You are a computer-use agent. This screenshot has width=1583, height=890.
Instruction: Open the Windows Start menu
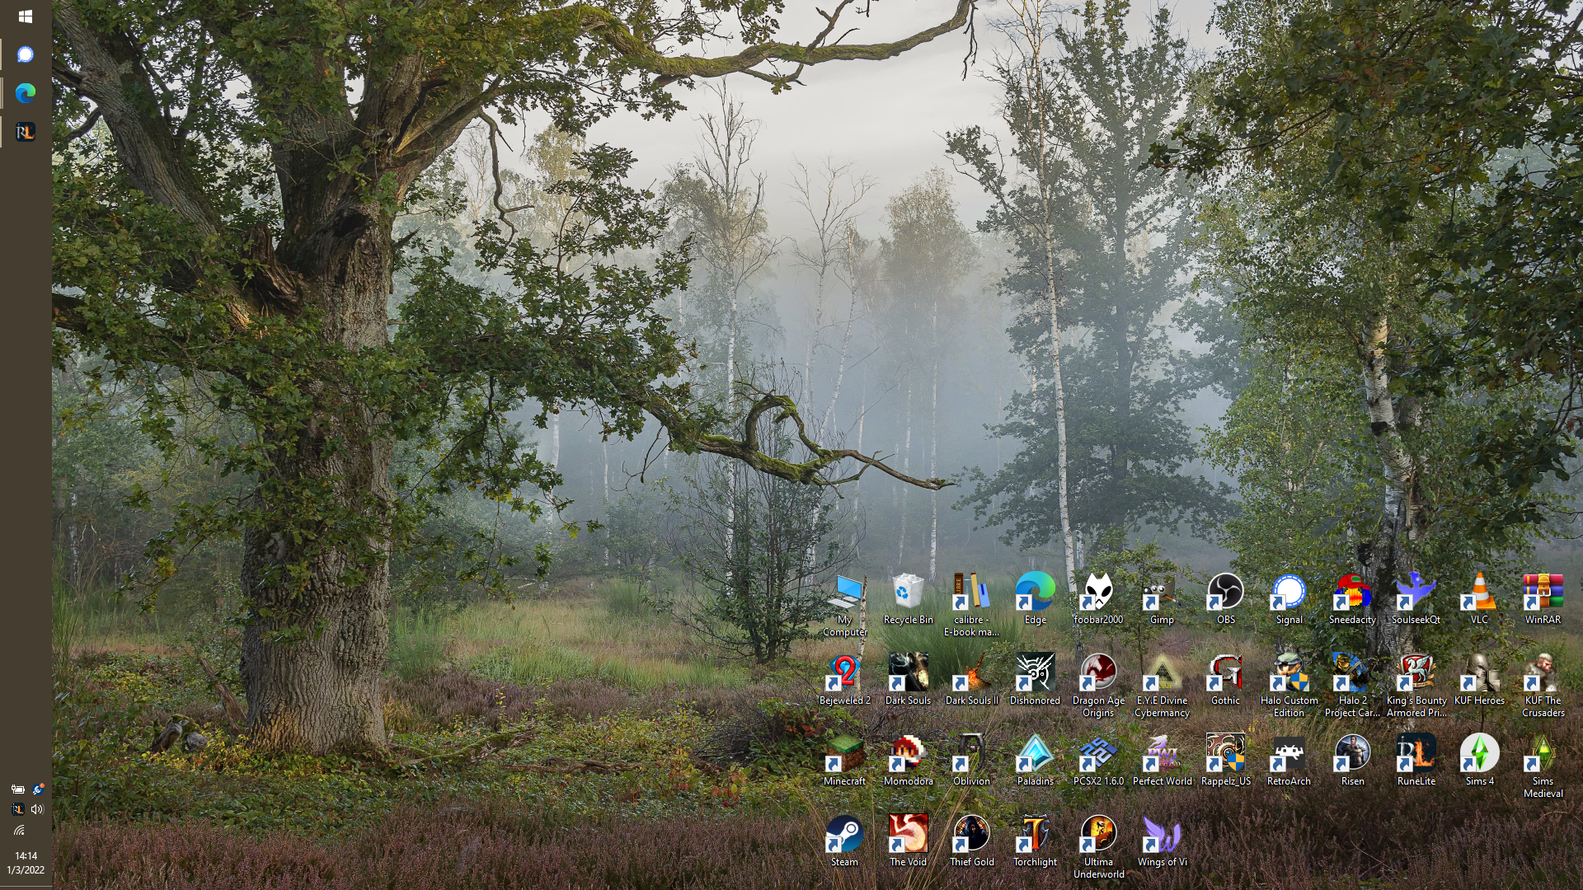pyautogui.click(x=25, y=16)
